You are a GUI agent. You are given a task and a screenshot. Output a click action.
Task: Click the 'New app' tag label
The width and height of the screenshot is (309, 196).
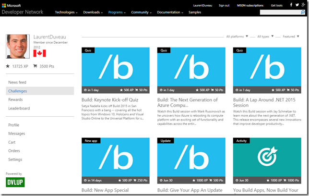91,141
